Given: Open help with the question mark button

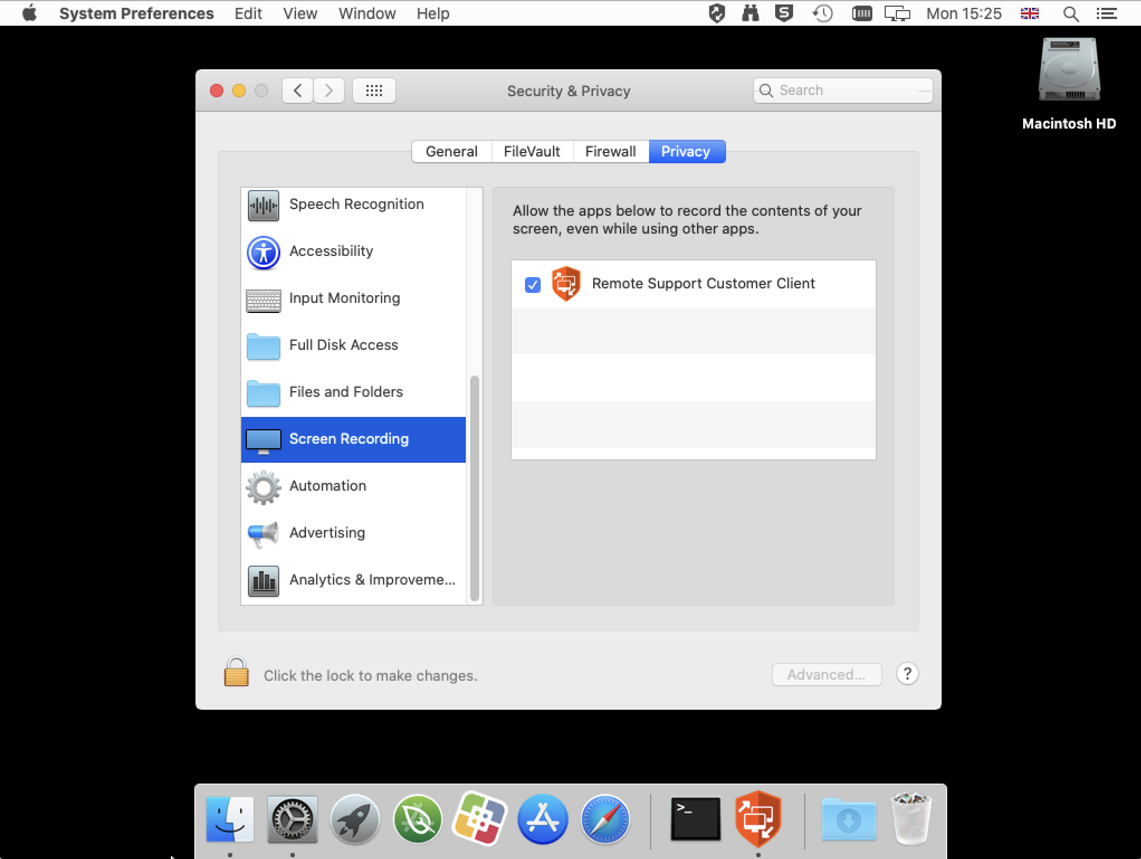Looking at the screenshot, I should [907, 674].
